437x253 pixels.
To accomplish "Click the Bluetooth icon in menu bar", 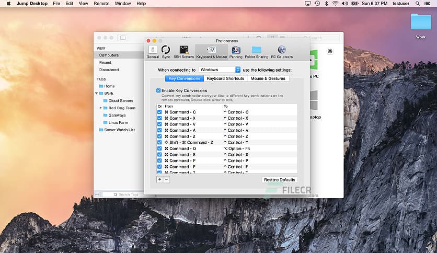I will tap(326, 3).
